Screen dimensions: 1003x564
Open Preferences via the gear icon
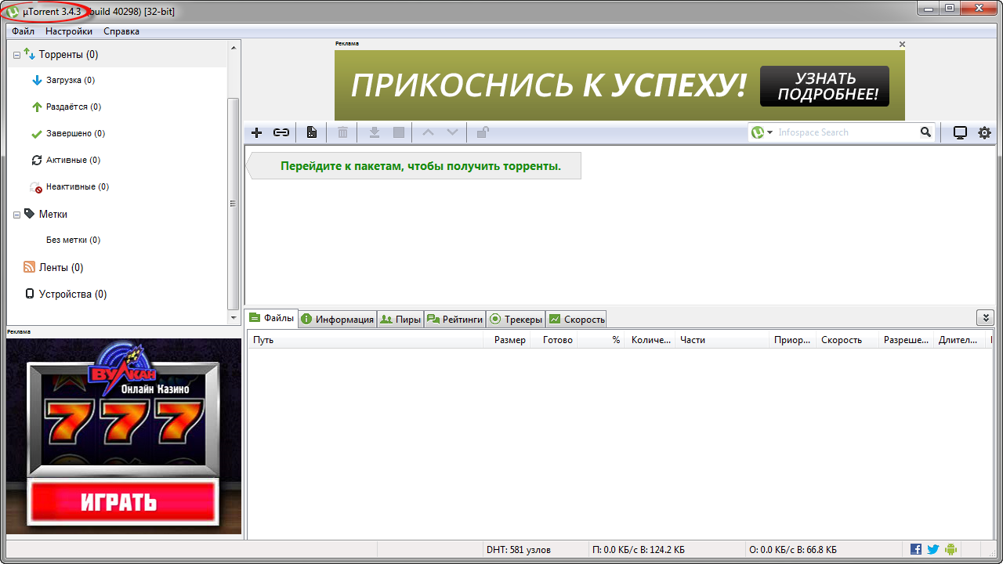(x=984, y=132)
